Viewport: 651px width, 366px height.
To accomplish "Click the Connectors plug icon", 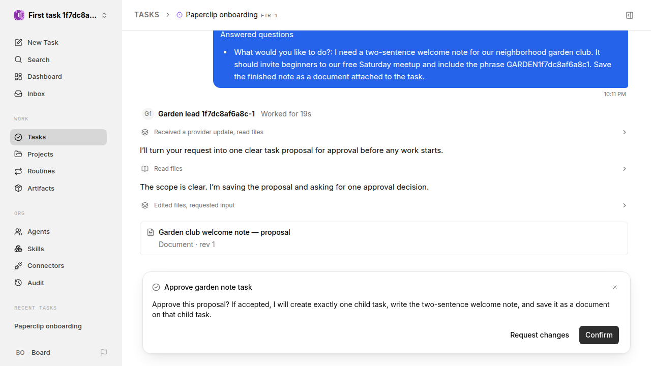I will (x=18, y=266).
